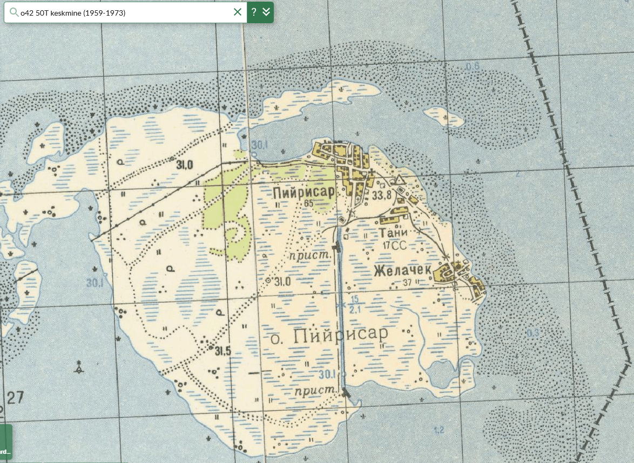Open the green panel tab at bottom-left
This screenshot has width=634, height=463.
click(x=5, y=441)
